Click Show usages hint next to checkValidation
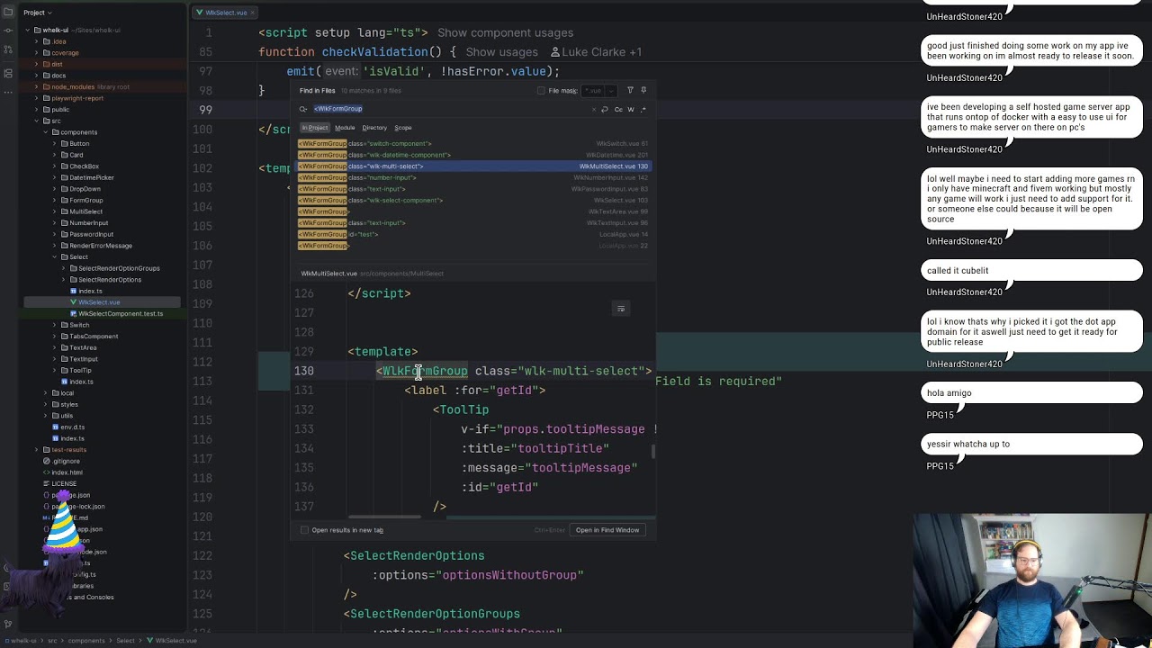This screenshot has height=648, width=1152. coord(501,52)
